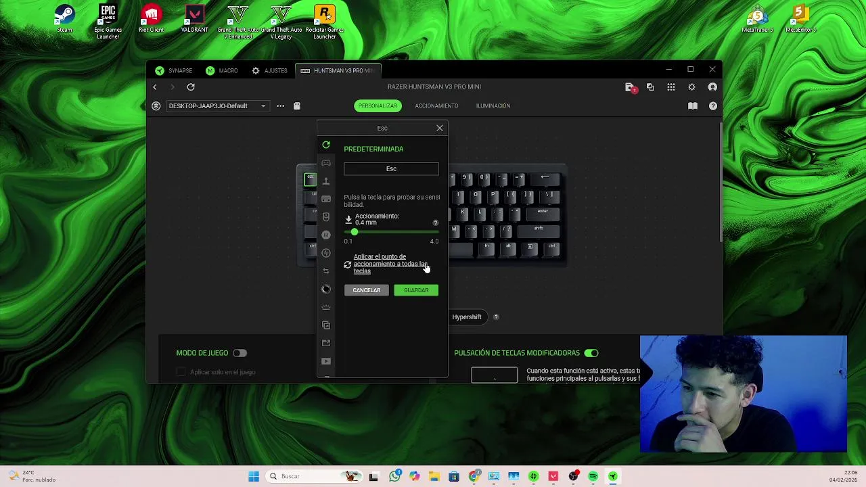Open Steam desktop shortcut
This screenshot has height=487, width=866.
[64, 19]
